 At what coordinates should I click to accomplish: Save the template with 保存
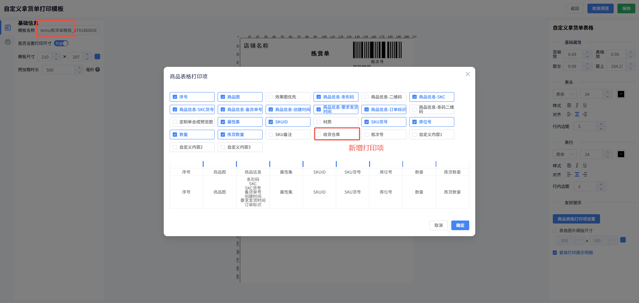(x=626, y=8)
